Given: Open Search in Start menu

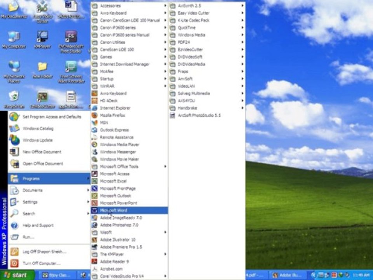Looking at the screenshot, I should click(x=49, y=213).
